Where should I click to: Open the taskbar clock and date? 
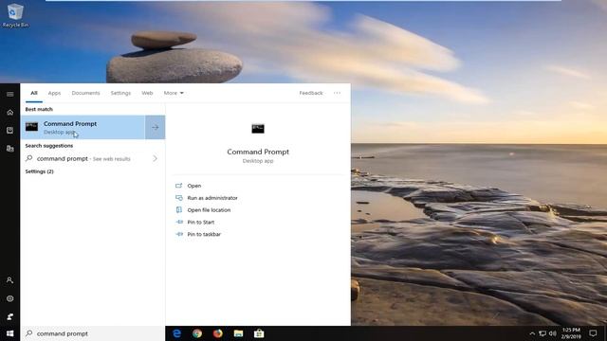pyautogui.click(x=571, y=333)
